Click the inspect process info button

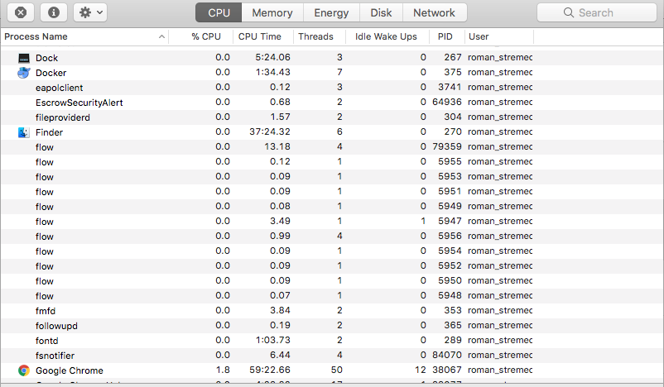[x=53, y=12]
